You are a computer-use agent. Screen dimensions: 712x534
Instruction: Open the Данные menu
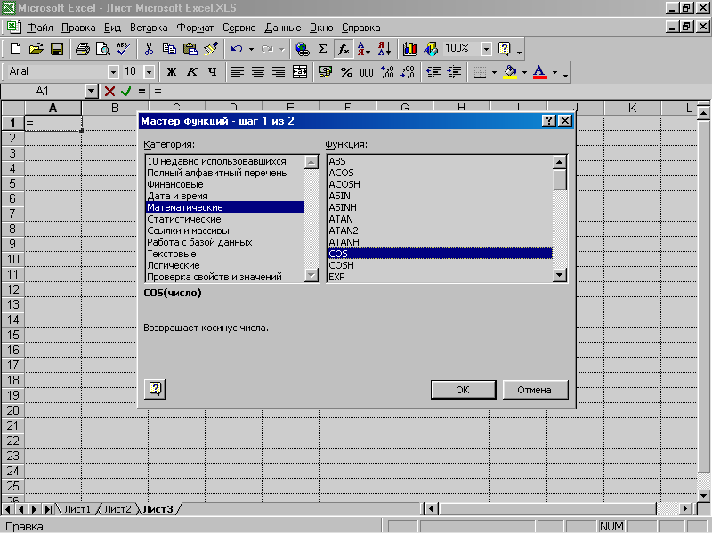tap(283, 28)
